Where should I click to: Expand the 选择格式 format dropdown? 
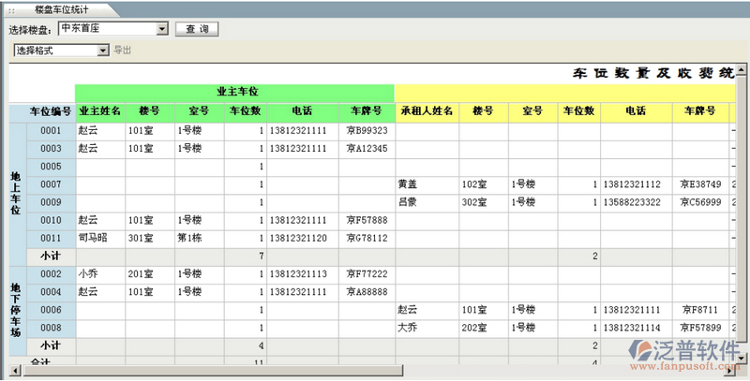pos(103,51)
